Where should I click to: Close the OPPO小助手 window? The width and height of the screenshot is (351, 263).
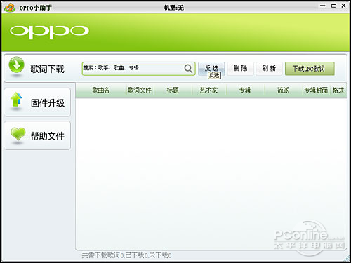(x=343, y=6)
